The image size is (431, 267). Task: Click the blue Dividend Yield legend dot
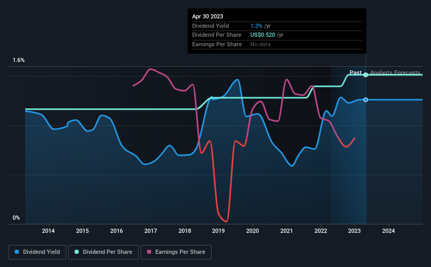[x=17, y=252]
